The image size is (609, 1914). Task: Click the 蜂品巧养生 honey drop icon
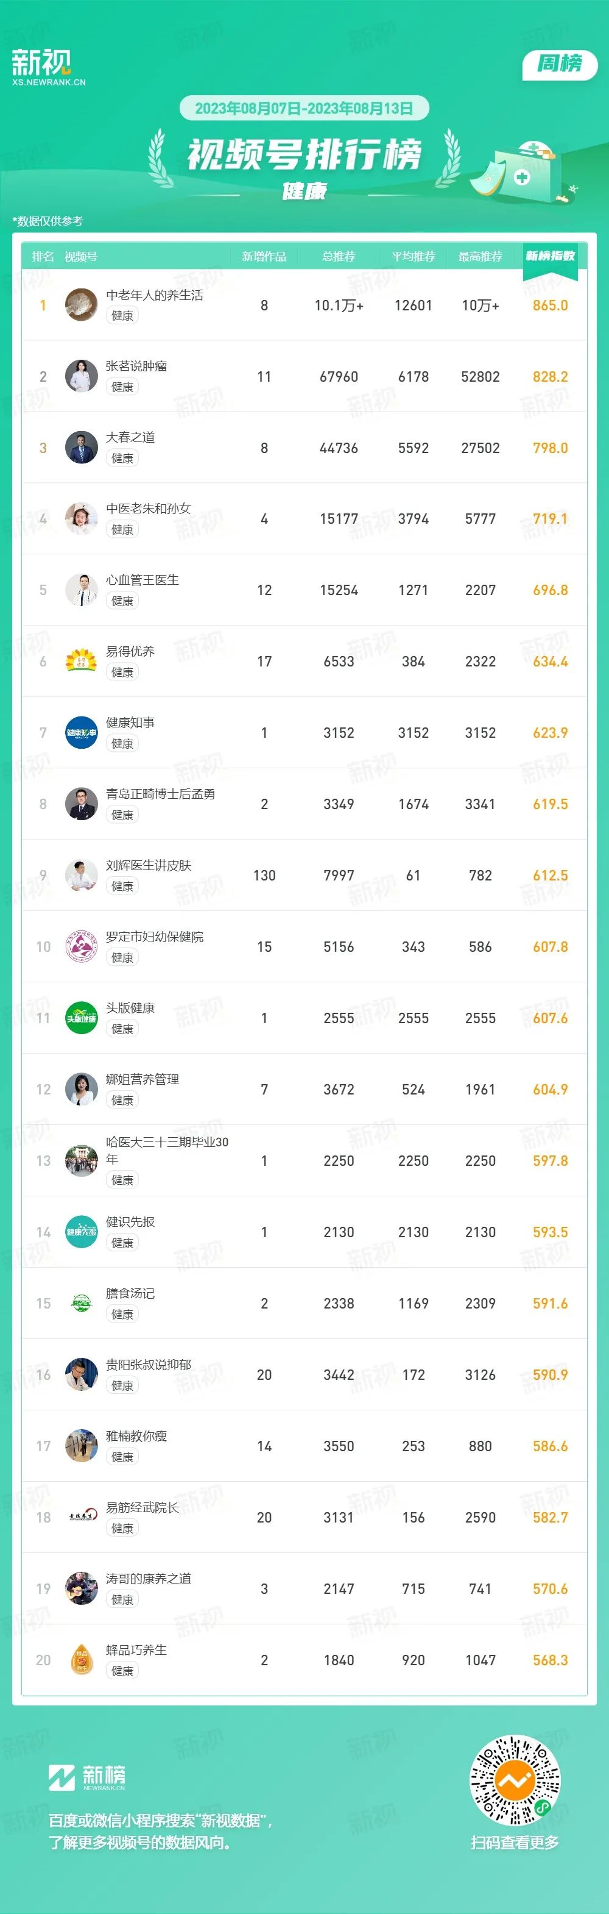pos(81,1660)
